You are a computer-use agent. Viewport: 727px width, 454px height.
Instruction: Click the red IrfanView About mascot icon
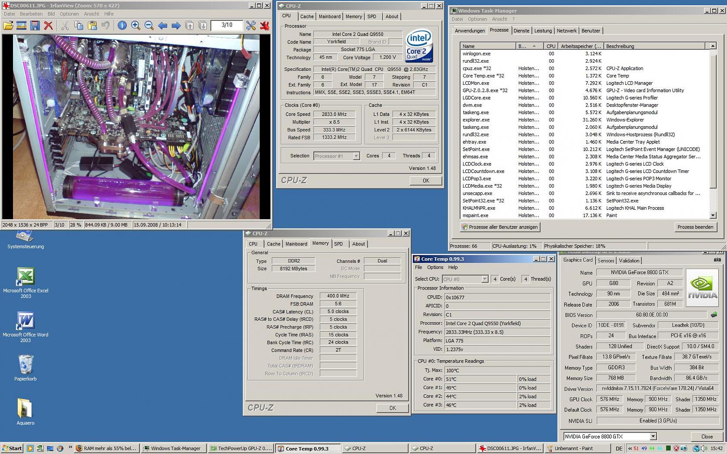[x=264, y=26]
